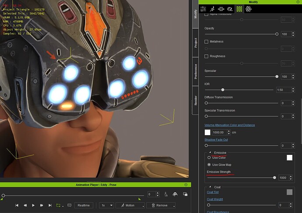Screen dimensions: 302x213
Task: Click the Modify panel vertical scrollbar
Action: coord(301,121)
